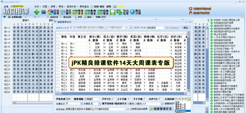Click green check beside 教师教案平齐
This screenshot has width=246, height=113.
212,83
